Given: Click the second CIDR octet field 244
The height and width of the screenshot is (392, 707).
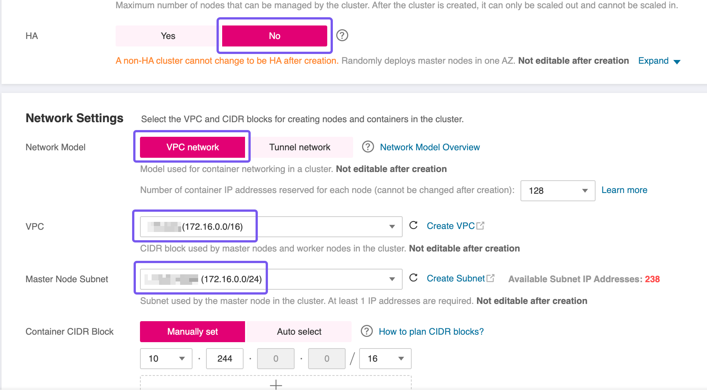Looking at the screenshot, I should 224,359.
